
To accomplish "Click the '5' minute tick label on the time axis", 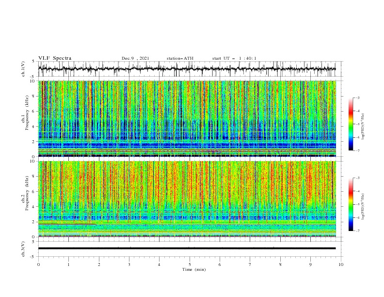I will [190, 264].
